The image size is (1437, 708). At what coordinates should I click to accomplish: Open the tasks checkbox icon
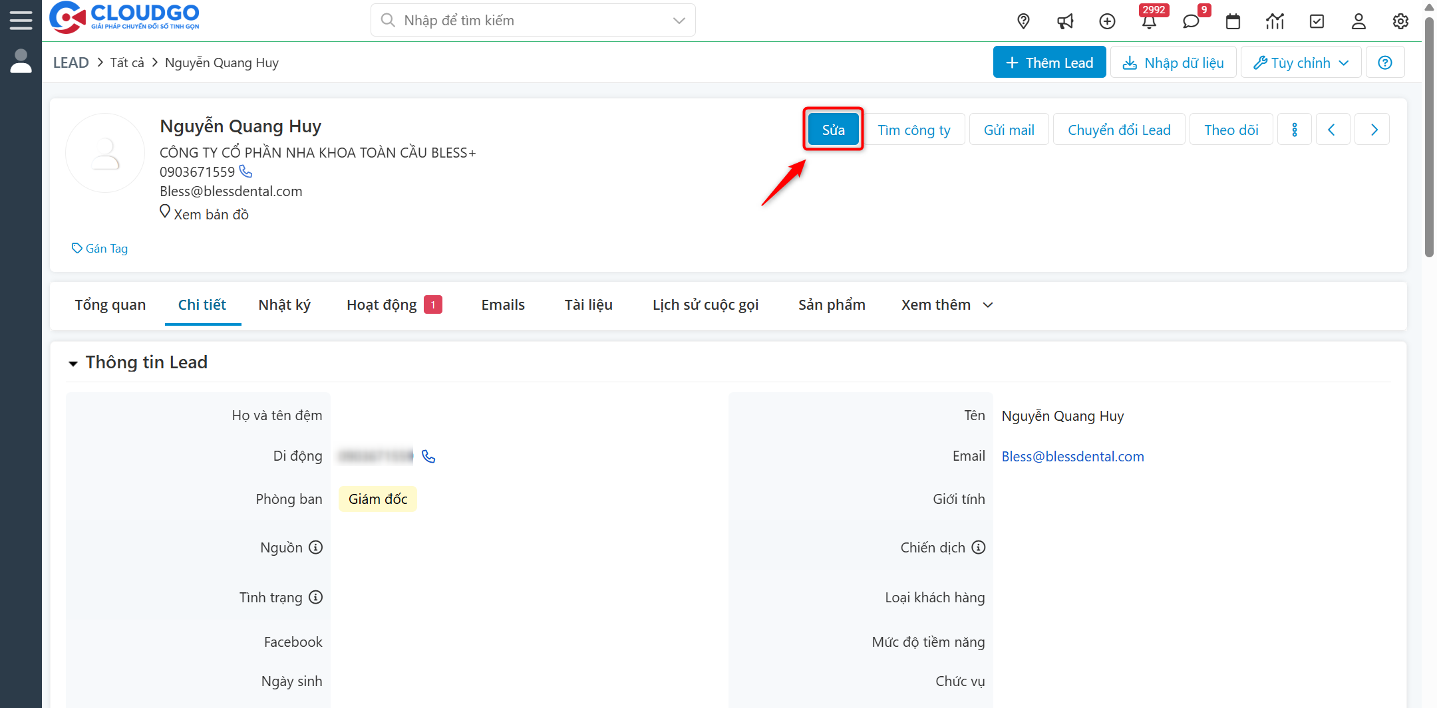[1317, 21]
